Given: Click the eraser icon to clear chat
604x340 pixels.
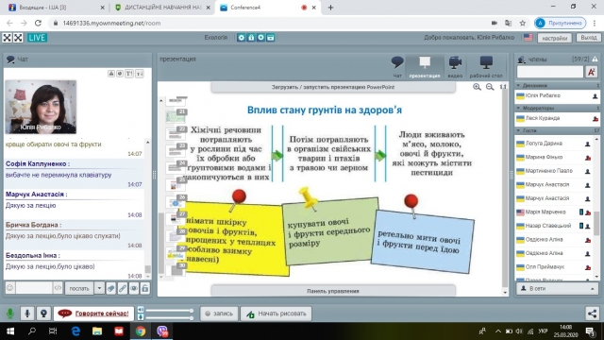Looking at the screenshot, I should [x=111, y=288].
